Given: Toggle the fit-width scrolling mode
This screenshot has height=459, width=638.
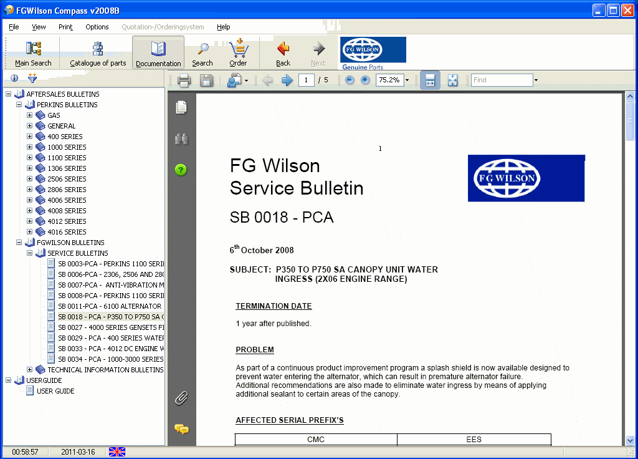Looking at the screenshot, I should [x=430, y=80].
